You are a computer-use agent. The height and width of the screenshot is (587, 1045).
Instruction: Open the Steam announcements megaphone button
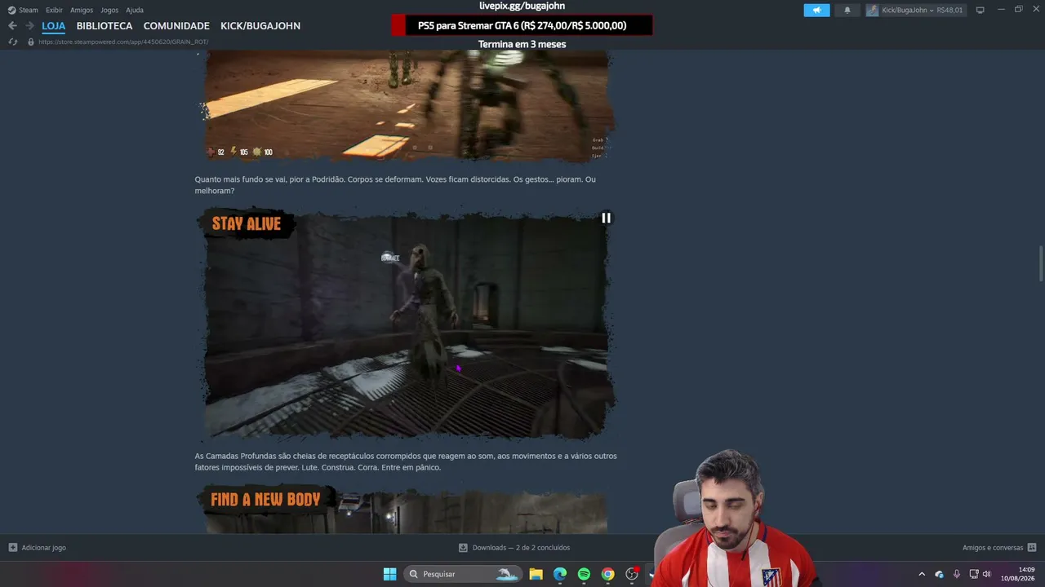[x=816, y=10]
